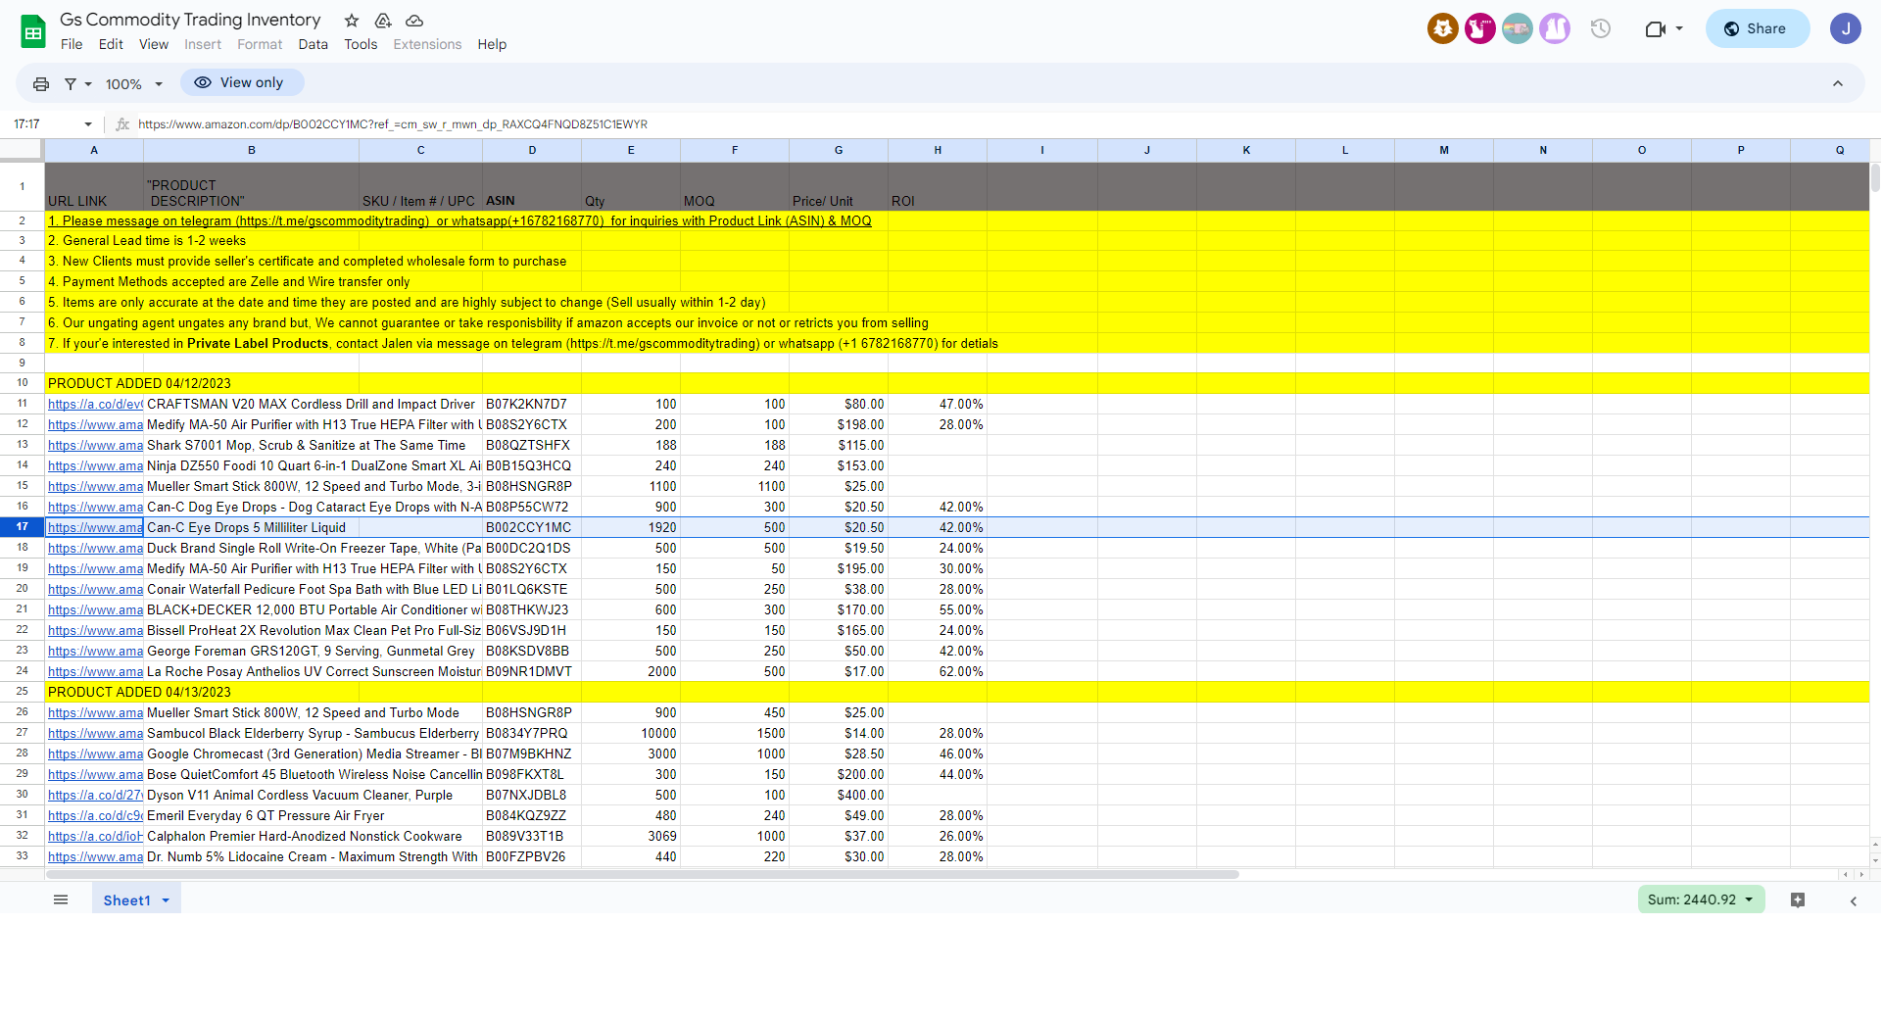Open the Edit menu
The height and width of the screenshot is (1021, 1883).
pos(111,44)
